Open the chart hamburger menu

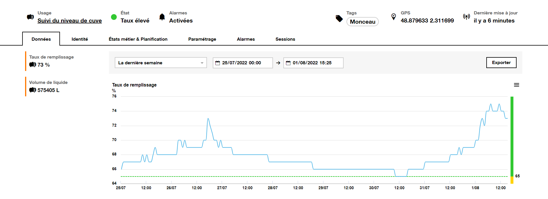516,85
